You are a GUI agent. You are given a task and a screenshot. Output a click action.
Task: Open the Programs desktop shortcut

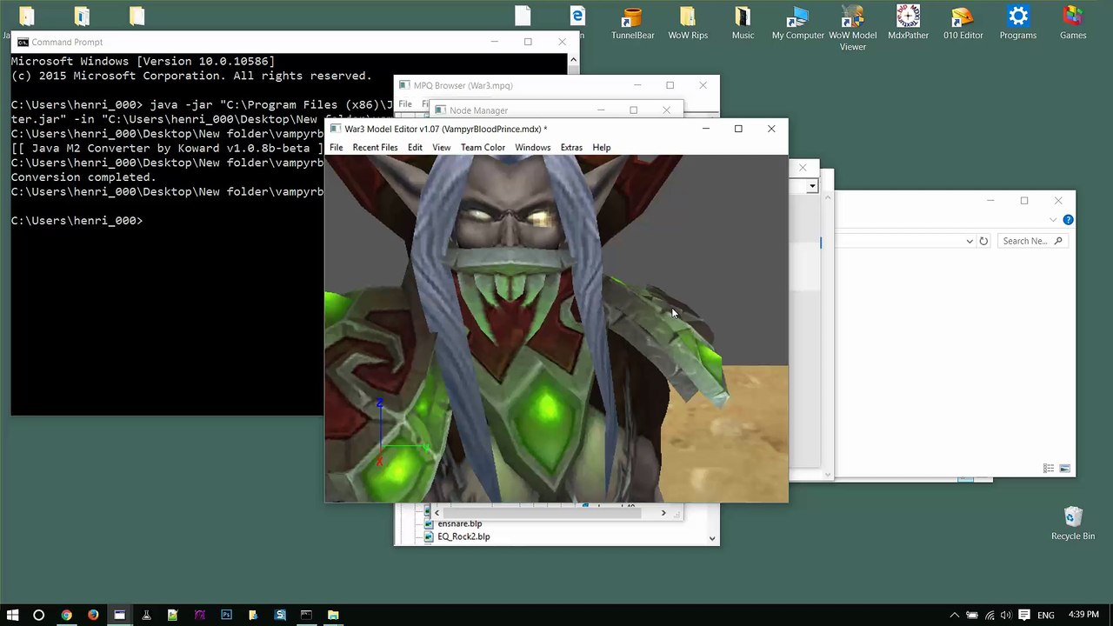[x=1018, y=23]
